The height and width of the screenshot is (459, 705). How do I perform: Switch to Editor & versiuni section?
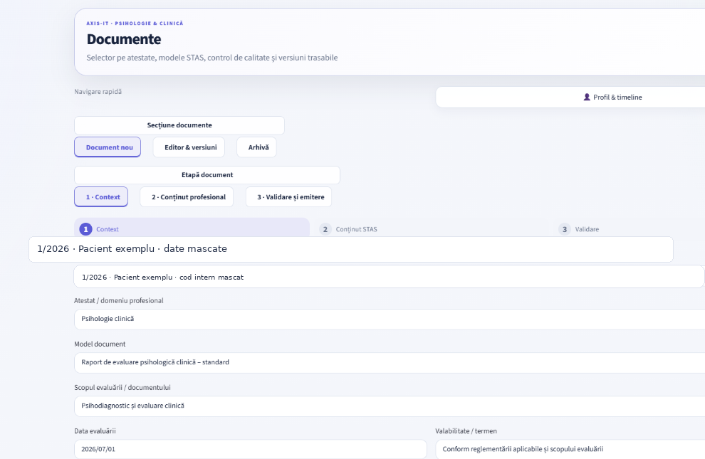coord(189,147)
